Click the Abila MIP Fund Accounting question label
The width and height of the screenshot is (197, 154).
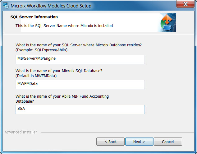point(62,96)
